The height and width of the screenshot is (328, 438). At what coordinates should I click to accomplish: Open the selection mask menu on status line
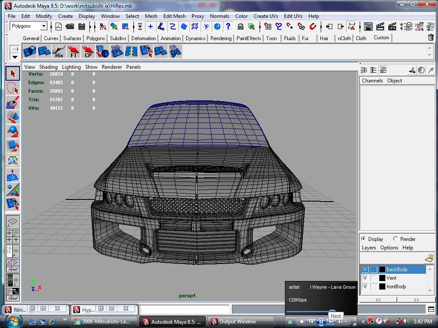[x=140, y=26]
